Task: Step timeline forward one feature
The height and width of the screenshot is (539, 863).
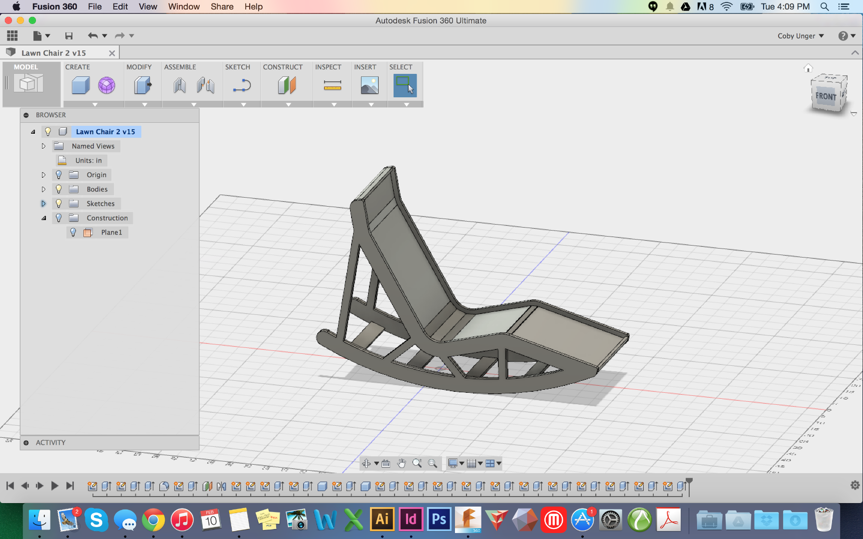Action: 39,486
